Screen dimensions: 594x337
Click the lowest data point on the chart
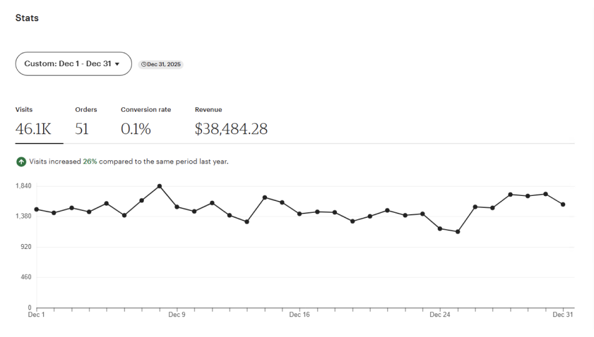tap(458, 232)
